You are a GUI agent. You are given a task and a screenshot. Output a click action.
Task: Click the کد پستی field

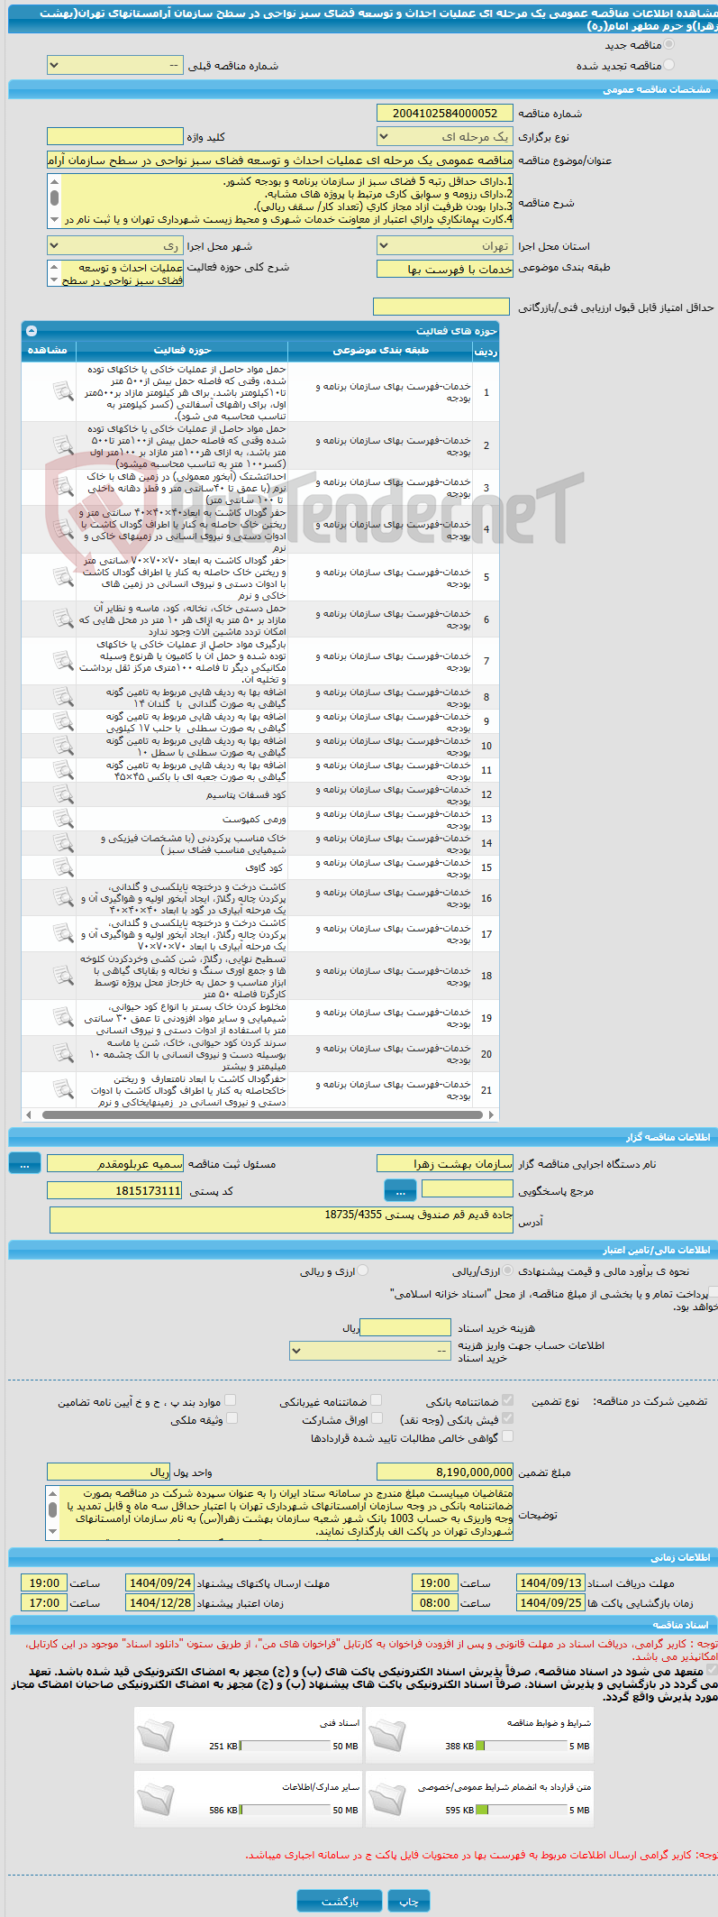(x=114, y=1191)
